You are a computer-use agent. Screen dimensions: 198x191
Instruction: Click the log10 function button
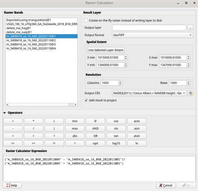coord(116,143)
